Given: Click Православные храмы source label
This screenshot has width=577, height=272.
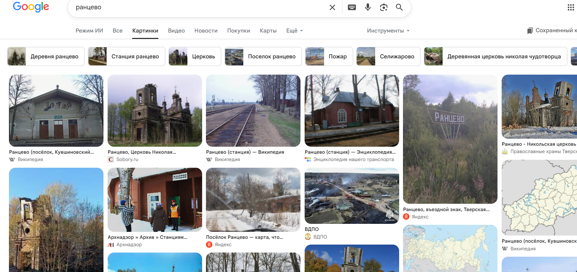Looking at the screenshot, I should [x=544, y=151].
